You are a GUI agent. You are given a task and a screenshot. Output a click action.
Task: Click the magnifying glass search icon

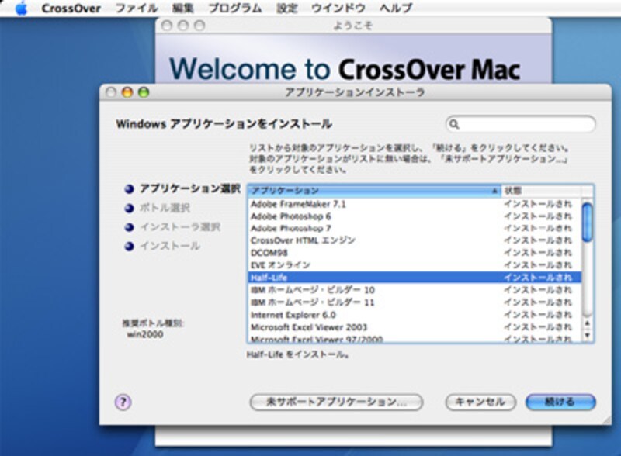pos(455,124)
